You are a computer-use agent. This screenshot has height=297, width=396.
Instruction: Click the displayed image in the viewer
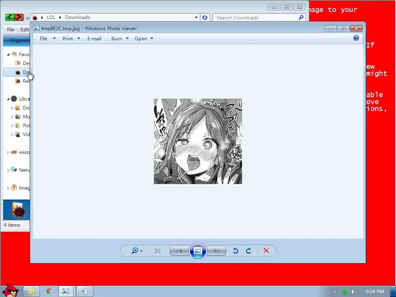pos(198,141)
